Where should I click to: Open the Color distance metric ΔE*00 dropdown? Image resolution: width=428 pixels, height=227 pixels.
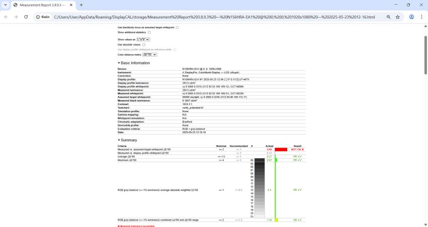point(150,55)
